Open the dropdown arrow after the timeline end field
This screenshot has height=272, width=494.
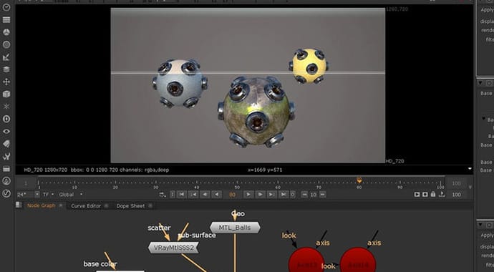click(470, 187)
